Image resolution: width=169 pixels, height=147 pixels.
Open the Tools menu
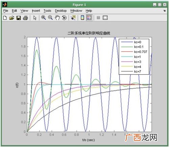pyautogui.click(x=47, y=11)
